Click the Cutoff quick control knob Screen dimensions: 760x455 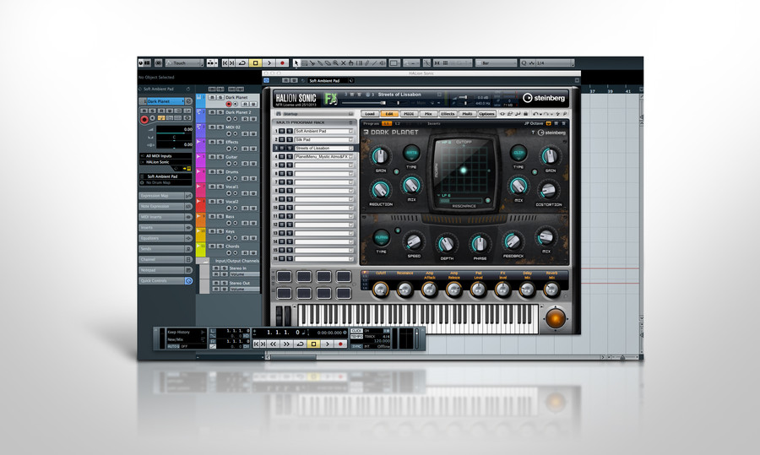[x=381, y=290]
